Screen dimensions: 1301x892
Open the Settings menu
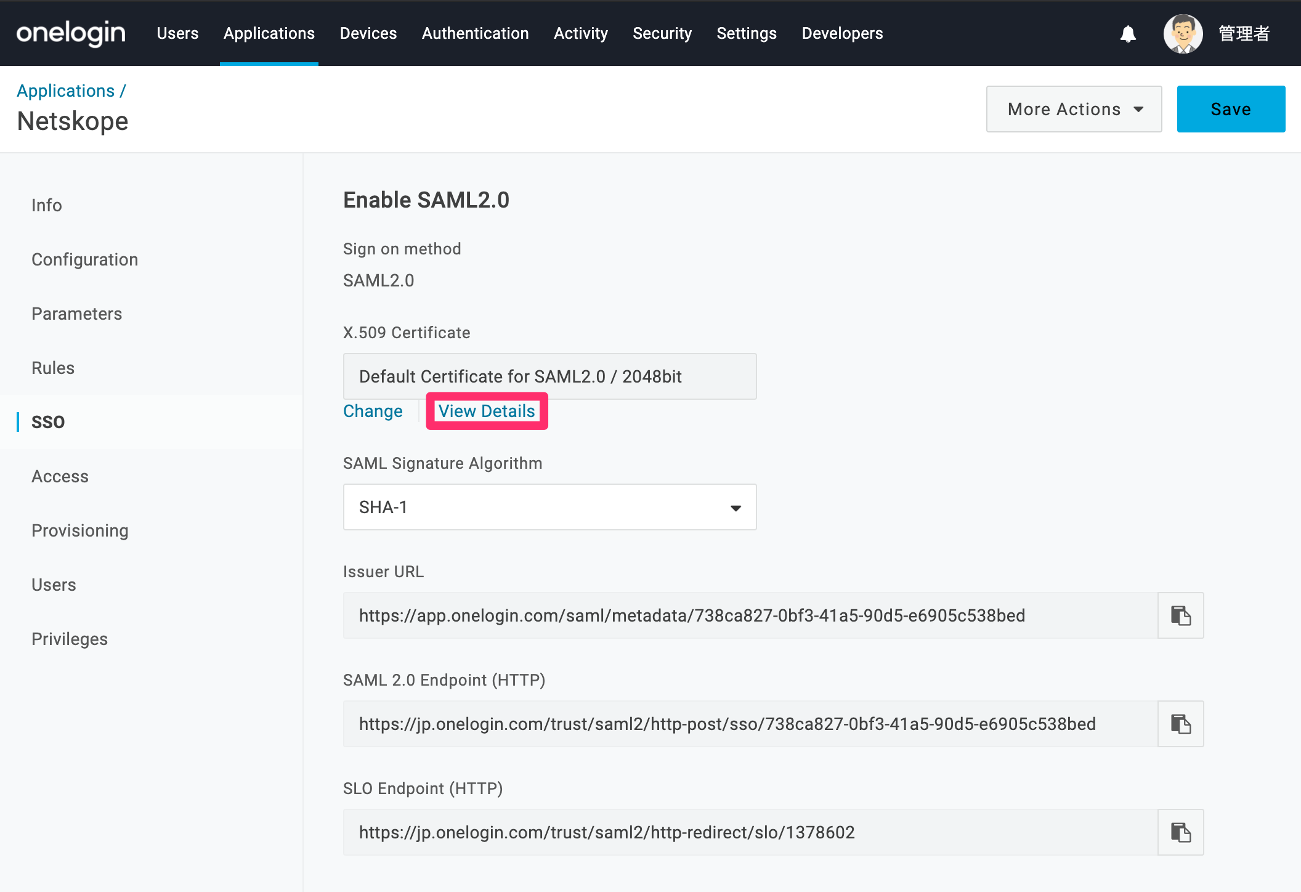pyautogui.click(x=747, y=33)
